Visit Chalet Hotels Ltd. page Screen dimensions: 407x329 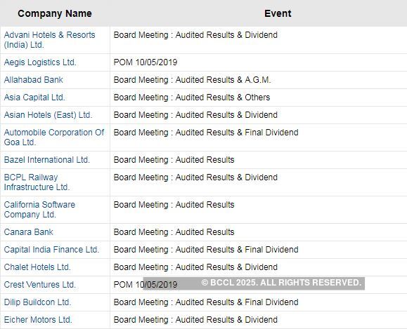click(37, 267)
